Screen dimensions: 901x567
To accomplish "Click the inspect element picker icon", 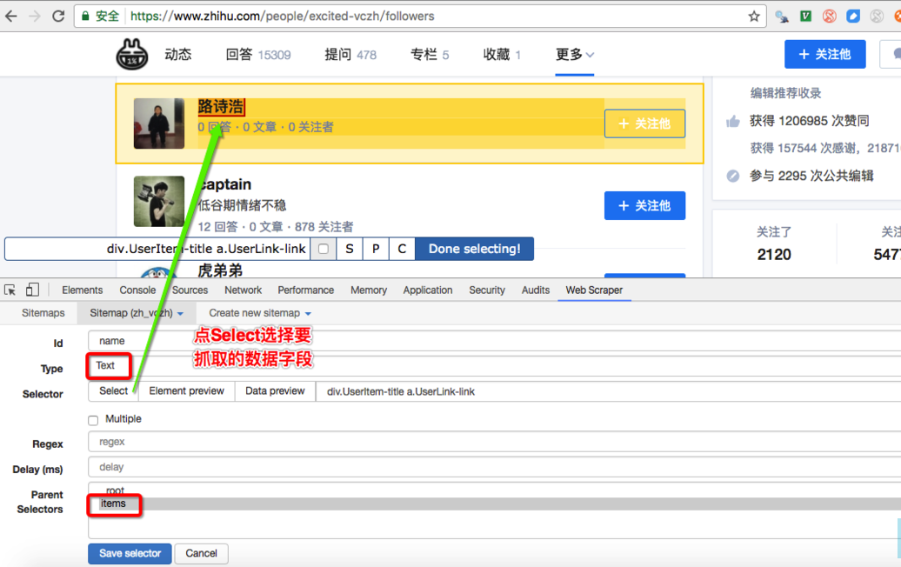I will click(x=10, y=290).
